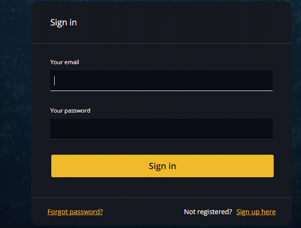Activate the field under Your password
This screenshot has height=228, width=301.
[x=161, y=129]
